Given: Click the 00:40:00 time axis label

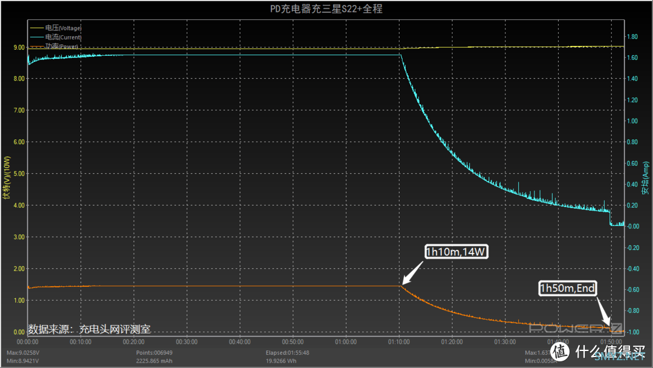Looking at the screenshot, I should (240, 342).
